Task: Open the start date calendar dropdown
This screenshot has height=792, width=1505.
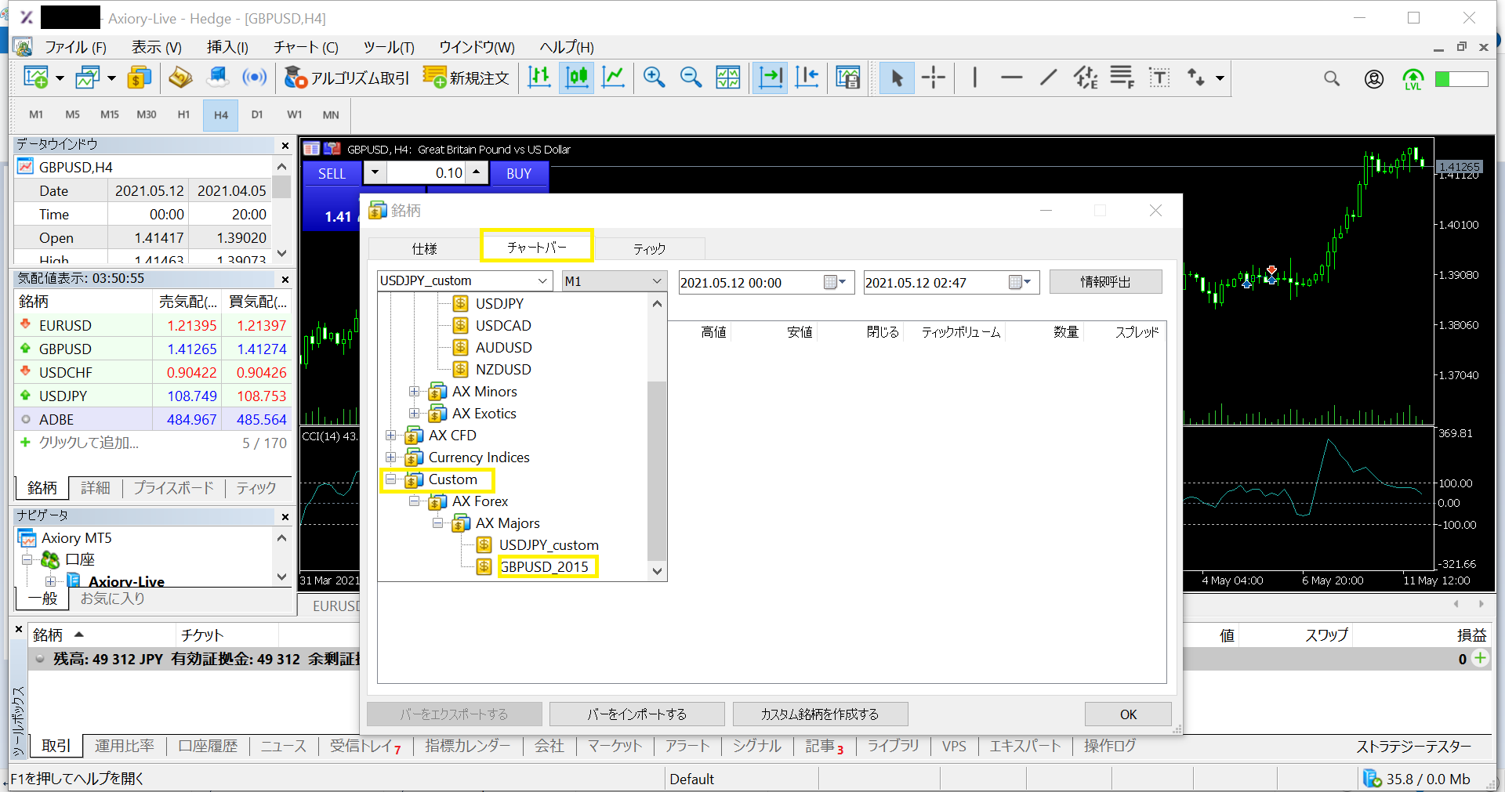Action: pos(836,282)
